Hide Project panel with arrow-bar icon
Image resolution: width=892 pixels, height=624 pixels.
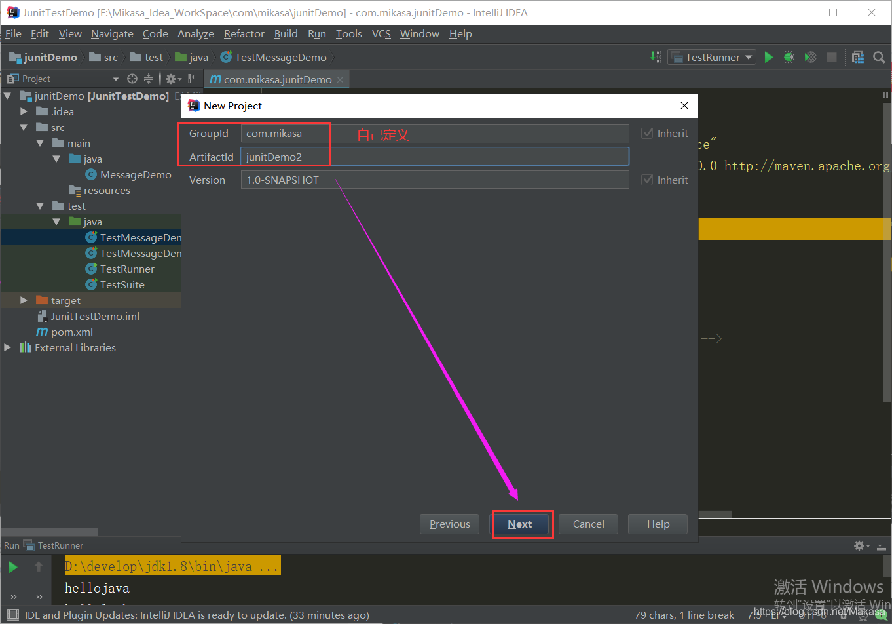(193, 79)
